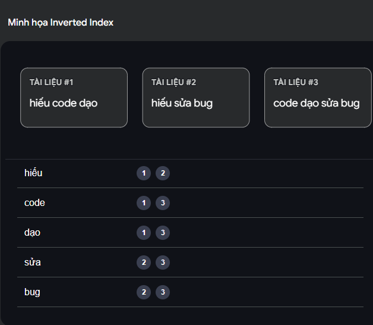
Task: Click the term bug in the index
Action: (32, 292)
